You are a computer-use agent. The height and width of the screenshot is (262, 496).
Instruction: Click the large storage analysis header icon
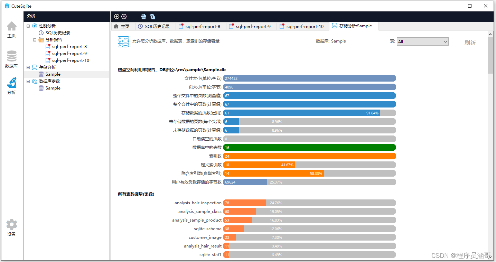click(x=123, y=42)
